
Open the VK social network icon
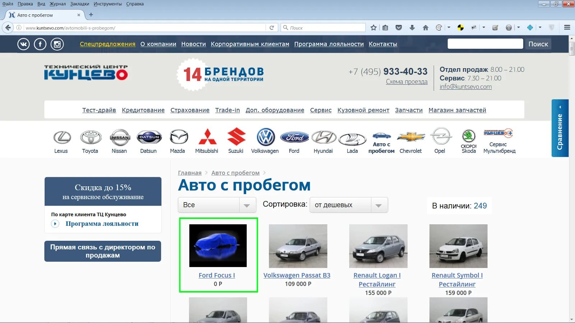tap(23, 44)
